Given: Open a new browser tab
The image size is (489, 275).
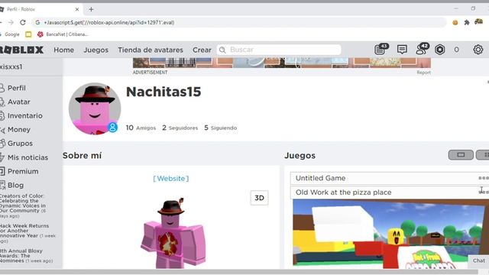Looking at the screenshot, I should pos(91,9).
